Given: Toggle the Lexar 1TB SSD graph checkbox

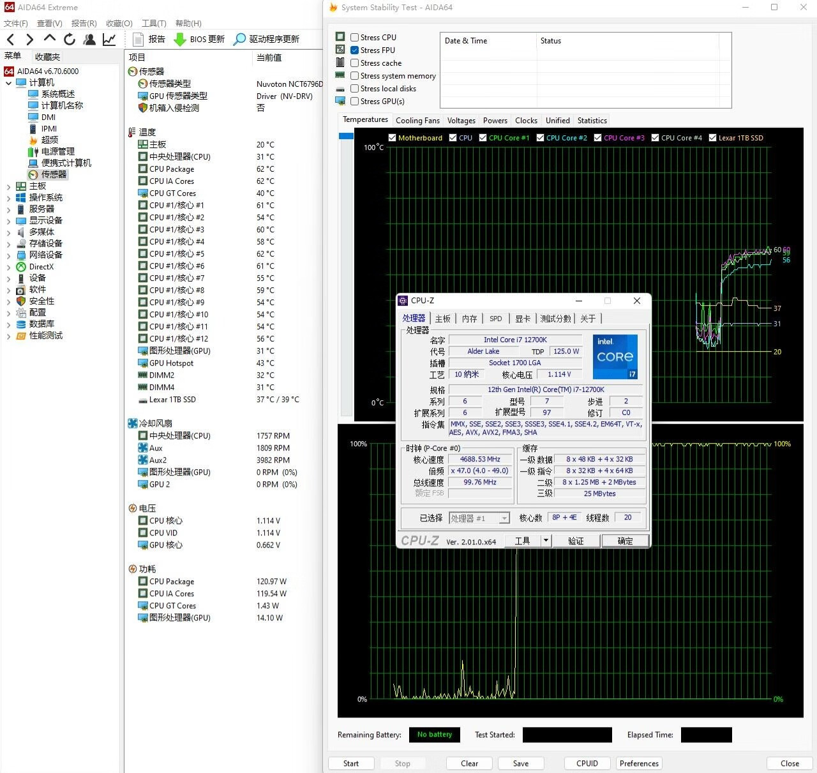Looking at the screenshot, I should (x=713, y=138).
